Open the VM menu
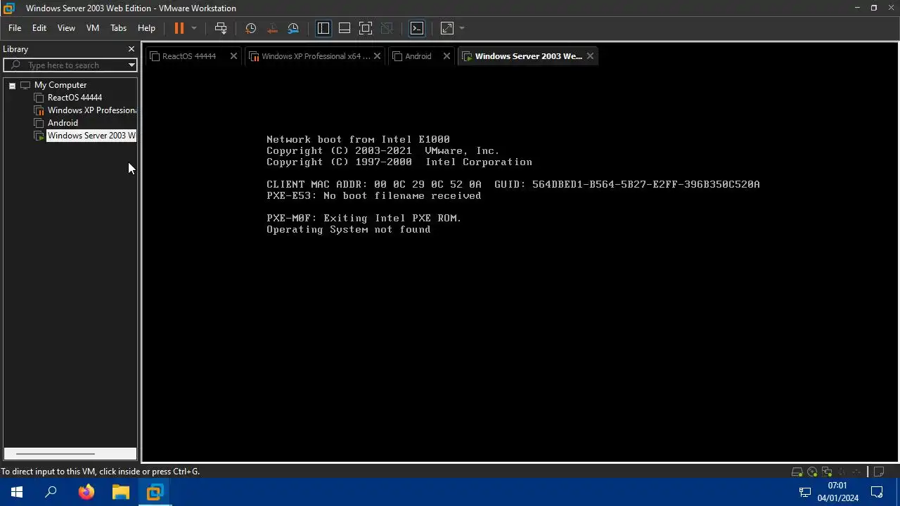The height and width of the screenshot is (506, 900). click(93, 28)
